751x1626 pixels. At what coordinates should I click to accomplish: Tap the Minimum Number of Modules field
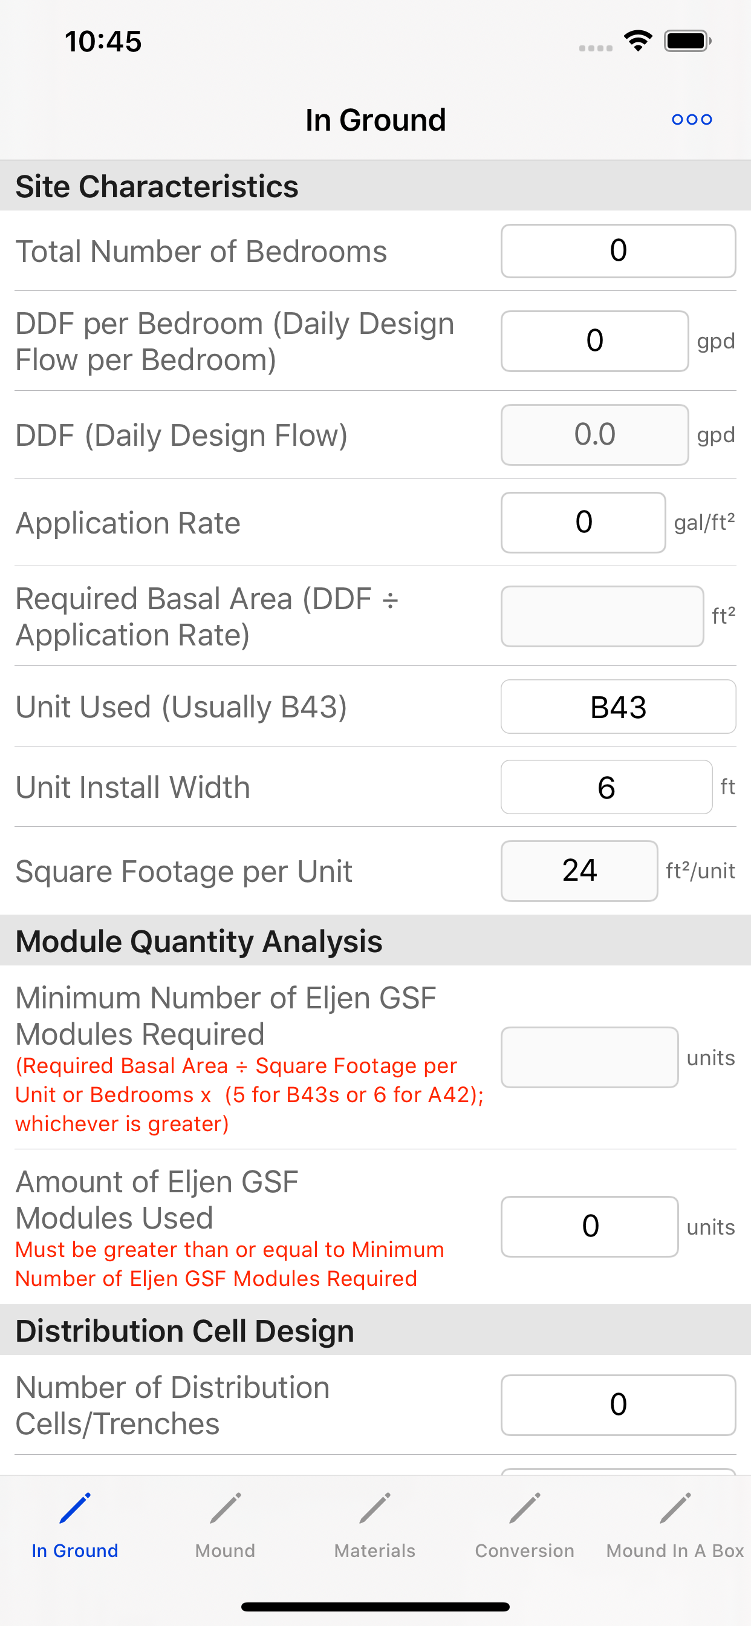[590, 1057]
